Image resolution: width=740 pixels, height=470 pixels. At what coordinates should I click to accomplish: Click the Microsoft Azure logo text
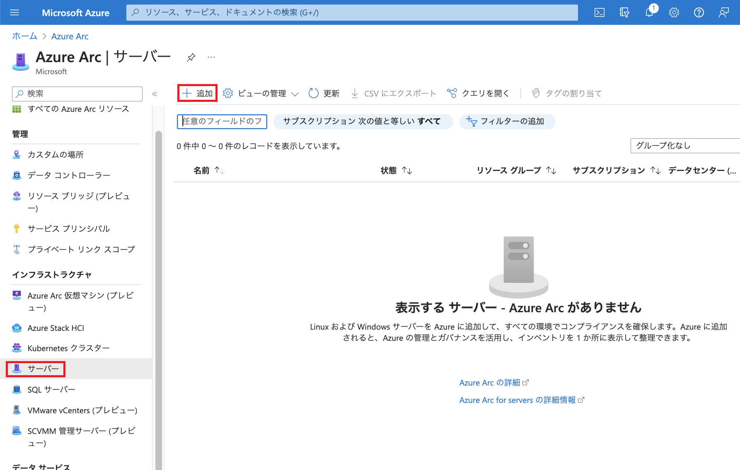click(76, 13)
